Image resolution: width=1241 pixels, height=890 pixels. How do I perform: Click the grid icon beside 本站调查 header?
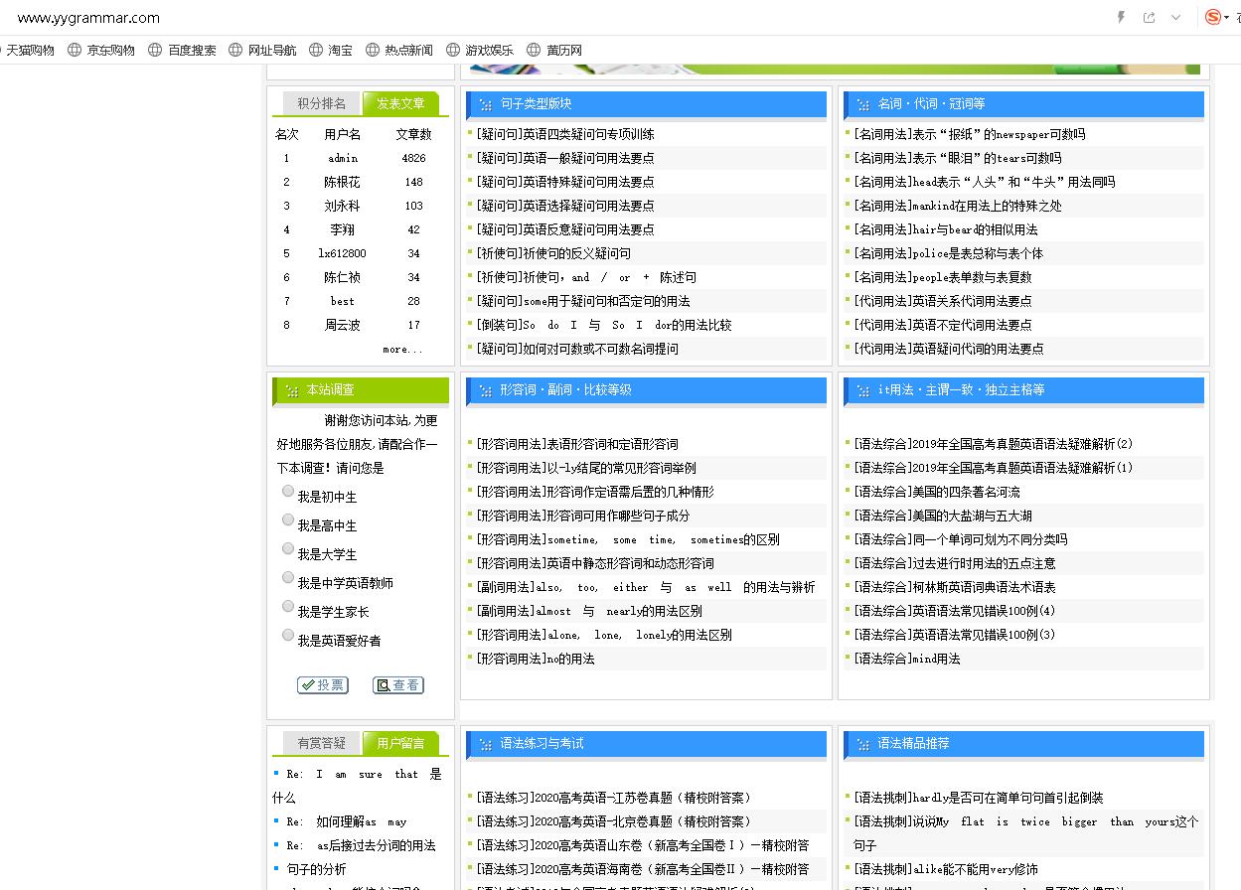290,389
